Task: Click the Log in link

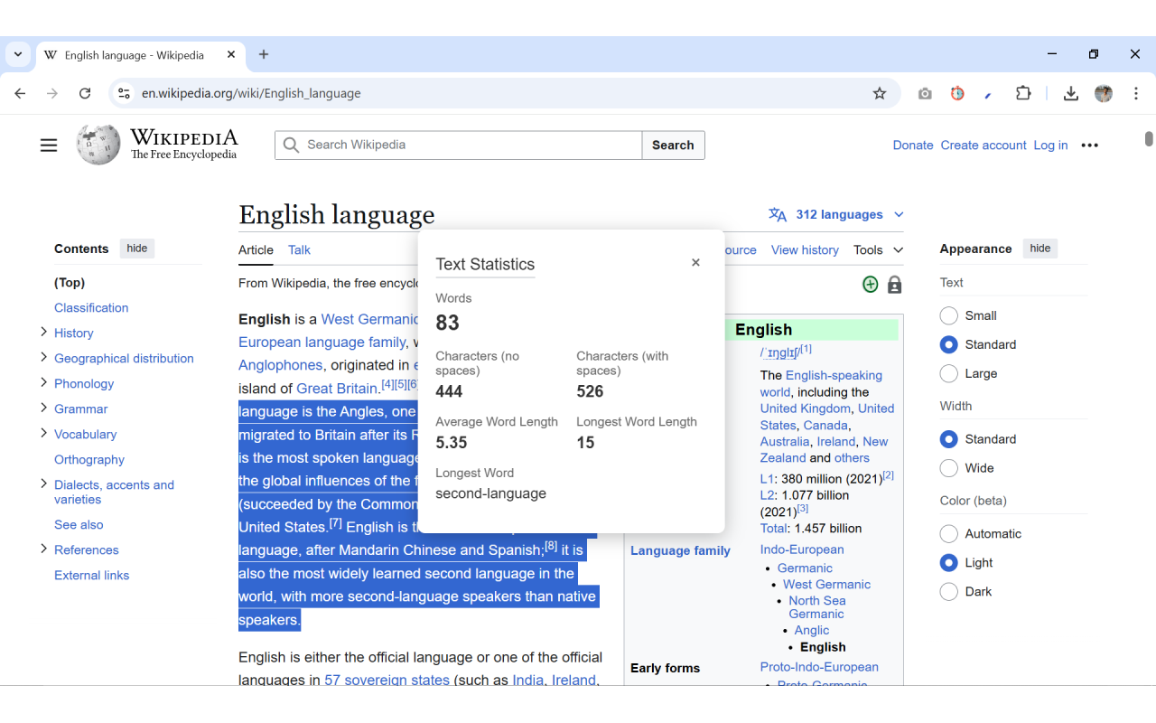Action: pos(1050,145)
